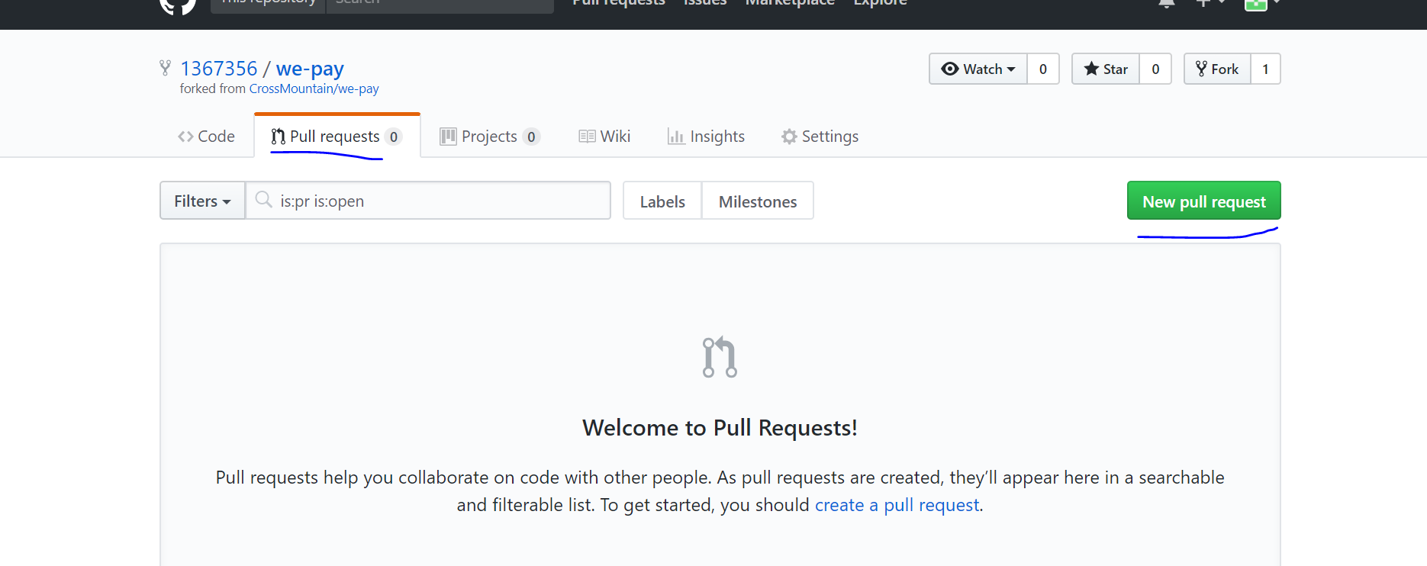The image size is (1427, 566).
Task: Switch to the Code tab
Action: coord(206,137)
